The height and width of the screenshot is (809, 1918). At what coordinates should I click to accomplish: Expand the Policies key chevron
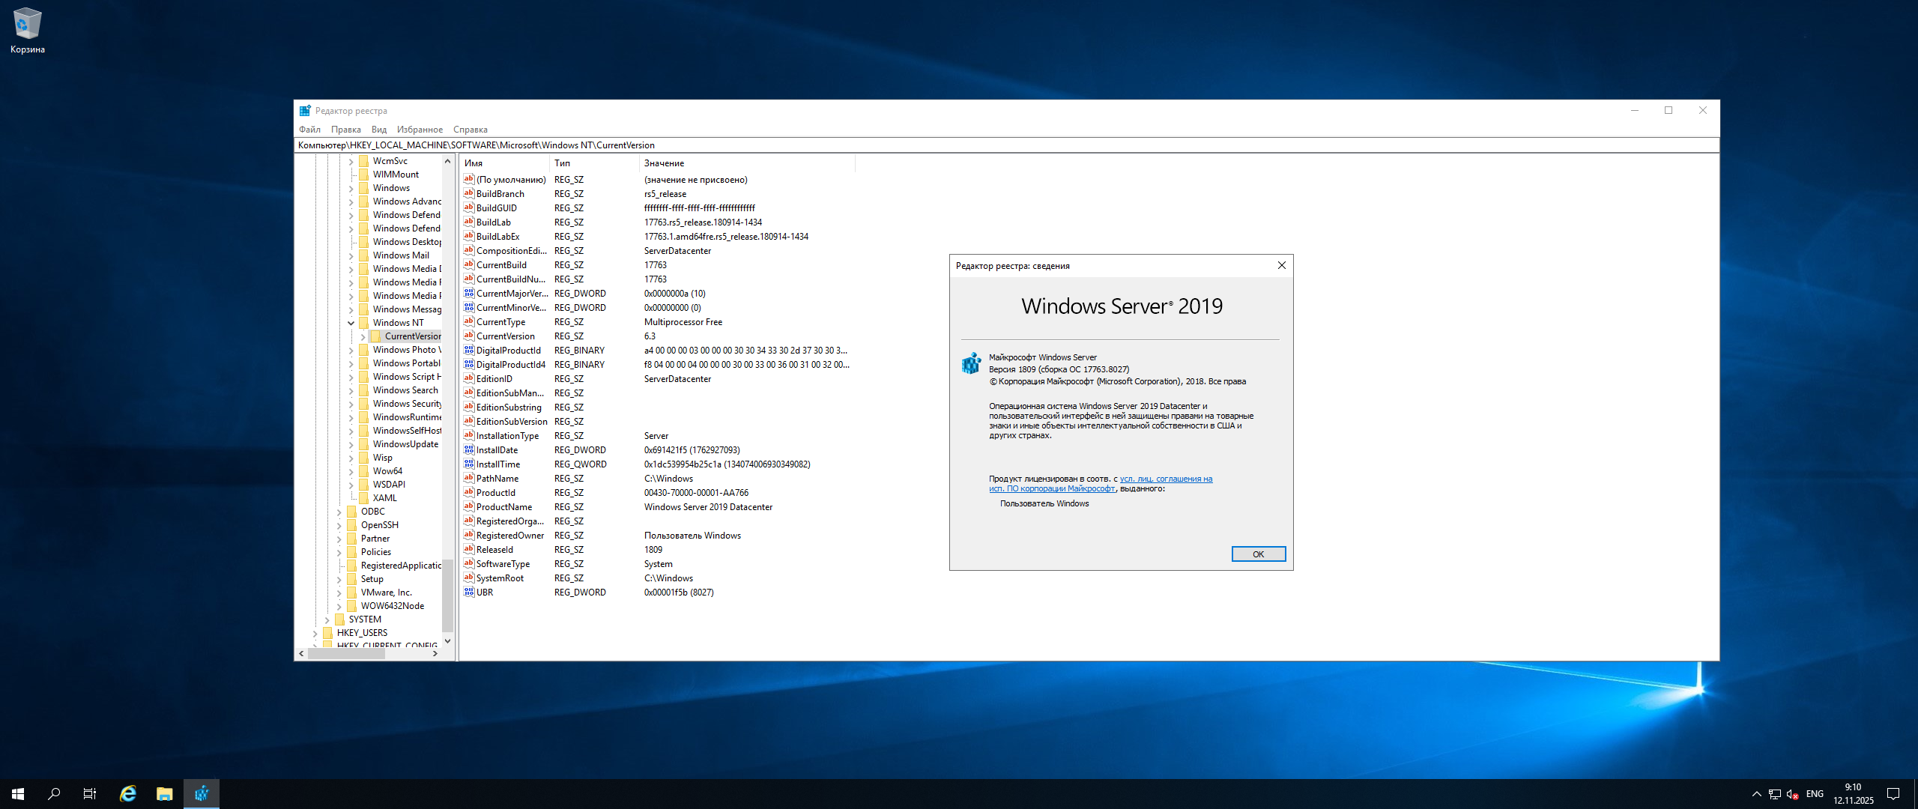(x=339, y=552)
